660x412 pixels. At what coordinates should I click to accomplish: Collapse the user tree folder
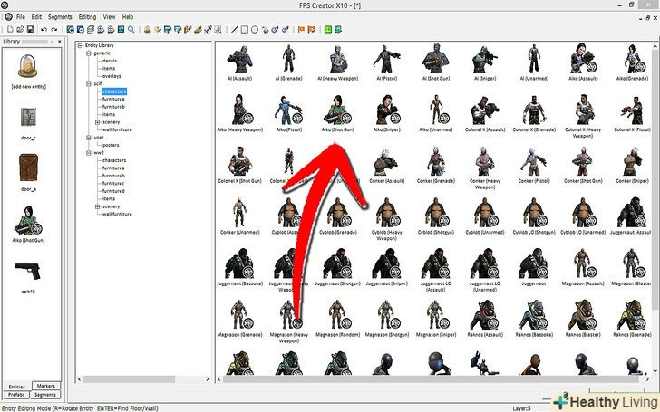point(89,138)
